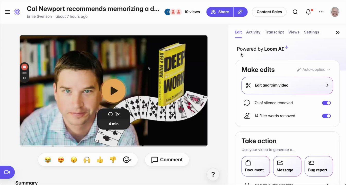Open the Settings tab
The image size is (346, 185).
[x=312, y=32]
